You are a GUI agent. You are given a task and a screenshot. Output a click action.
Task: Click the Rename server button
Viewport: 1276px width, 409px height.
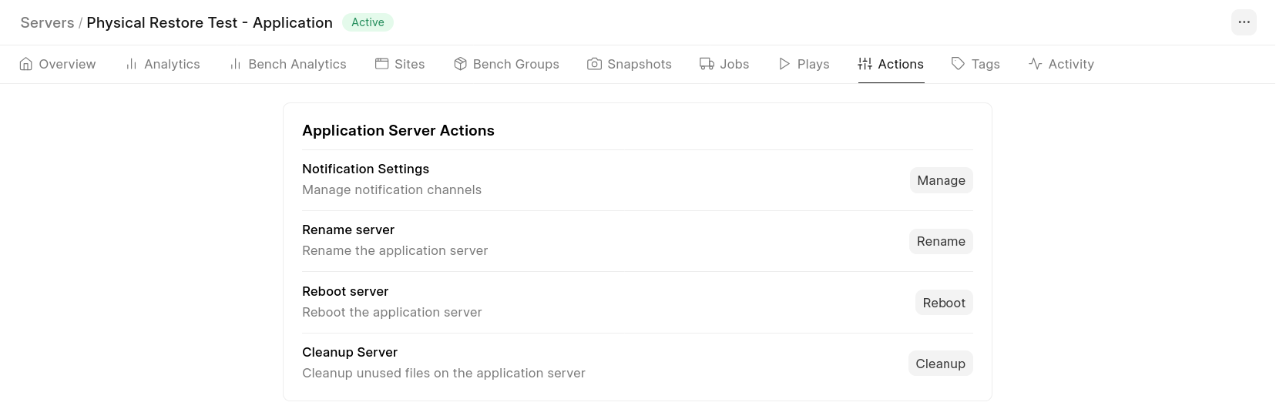[x=940, y=241]
